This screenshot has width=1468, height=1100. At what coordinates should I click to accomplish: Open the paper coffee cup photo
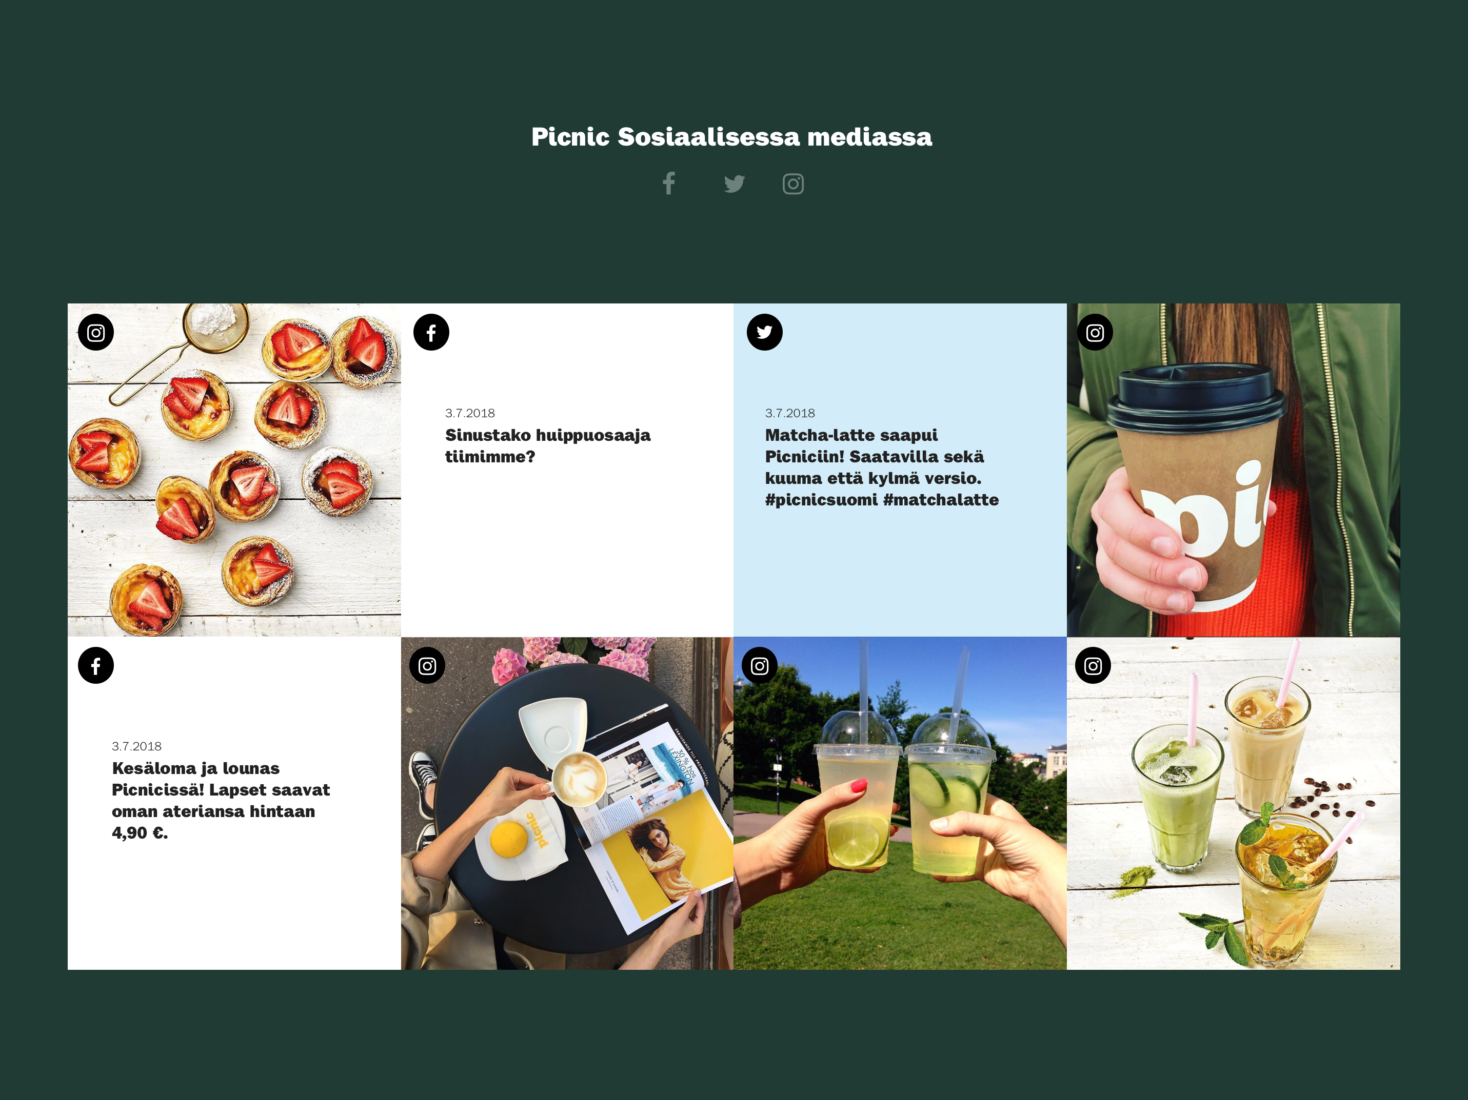click(x=1234, y=470)
